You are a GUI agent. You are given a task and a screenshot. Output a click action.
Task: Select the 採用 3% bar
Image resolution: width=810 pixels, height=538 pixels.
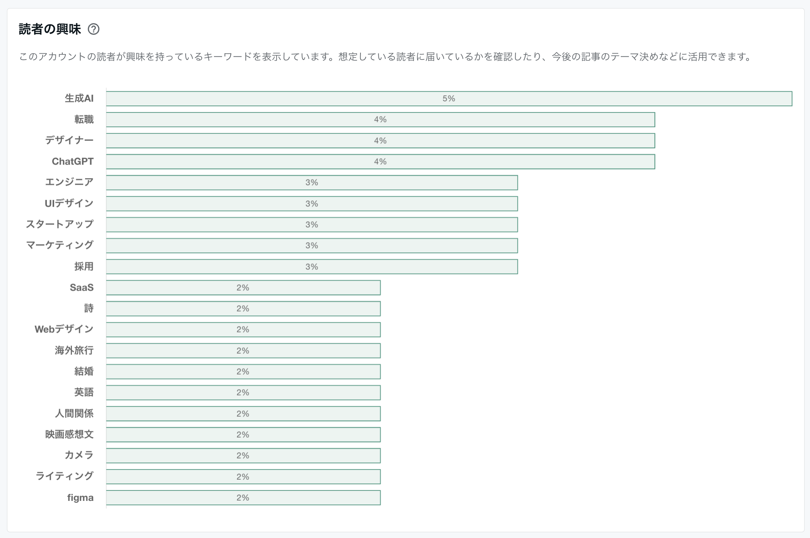pos(312,267)
